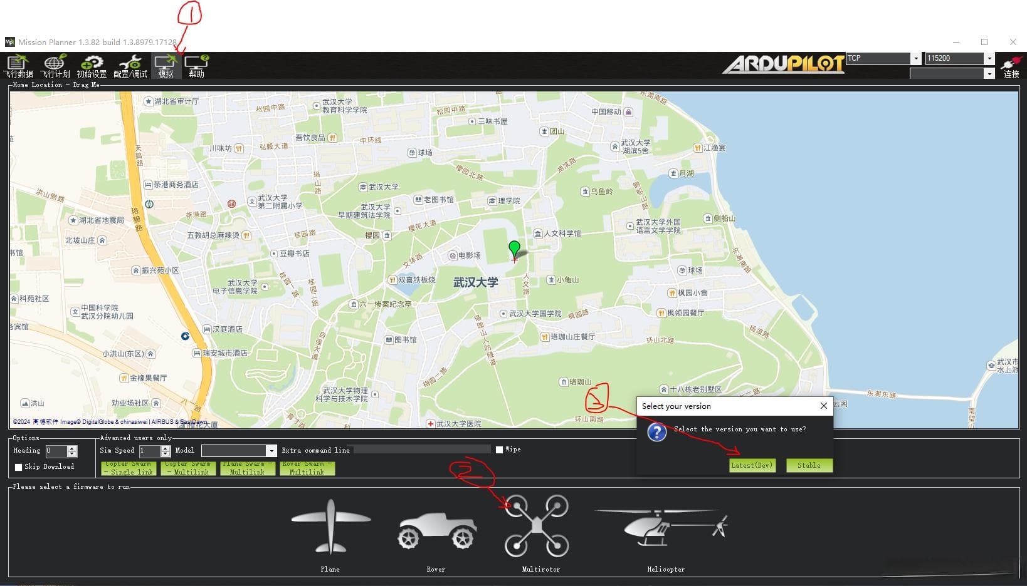The height and width of the screenshot is (586, 1027).
Task: Click the green home location marker
Action: 514,250
